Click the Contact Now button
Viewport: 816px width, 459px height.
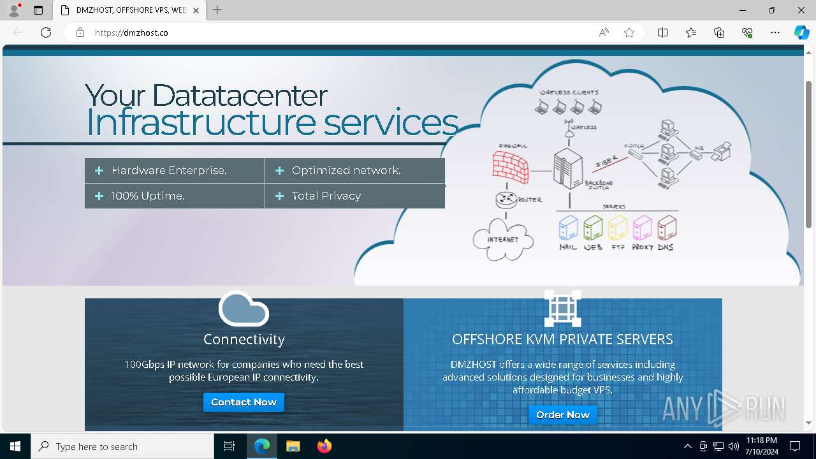[244, 402]
